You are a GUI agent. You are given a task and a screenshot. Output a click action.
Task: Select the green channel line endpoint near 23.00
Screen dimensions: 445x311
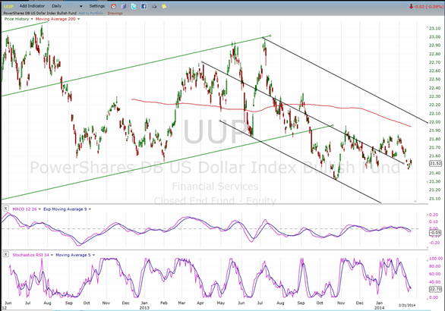click(x=270, y=36)
